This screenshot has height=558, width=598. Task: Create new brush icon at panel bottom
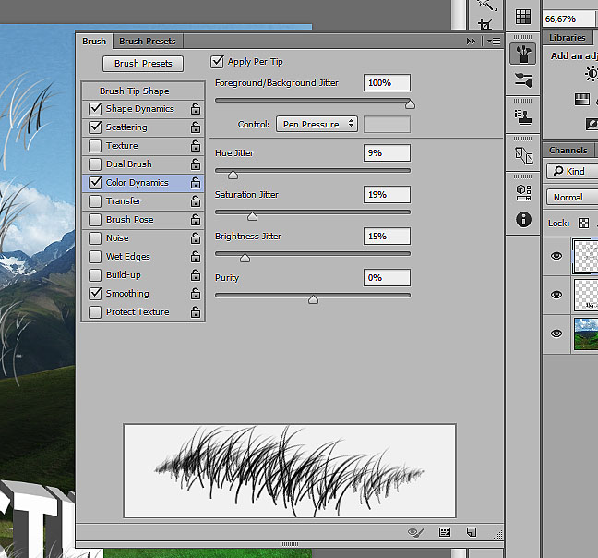[x=471, y=532]
